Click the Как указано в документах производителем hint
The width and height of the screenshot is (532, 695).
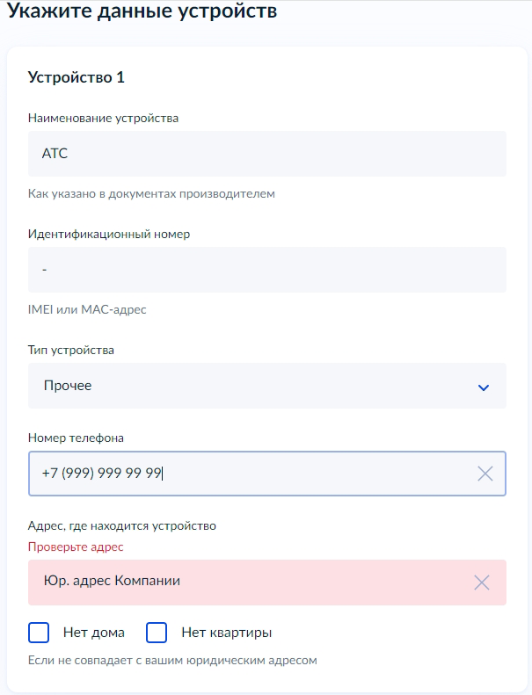[151, 193]
